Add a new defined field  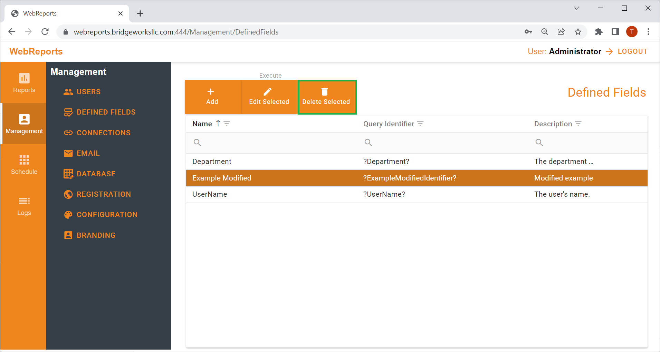coord(213,97)
